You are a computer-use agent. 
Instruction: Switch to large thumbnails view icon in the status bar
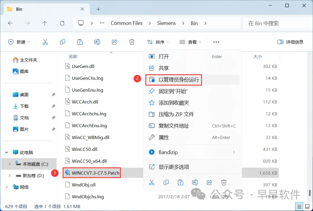point(307,207)
